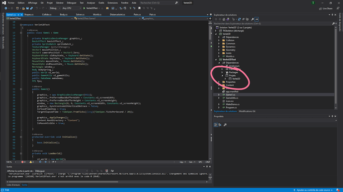Toggle the bookmark icon in toolbar
343x192 pixels.
[139, 8]
